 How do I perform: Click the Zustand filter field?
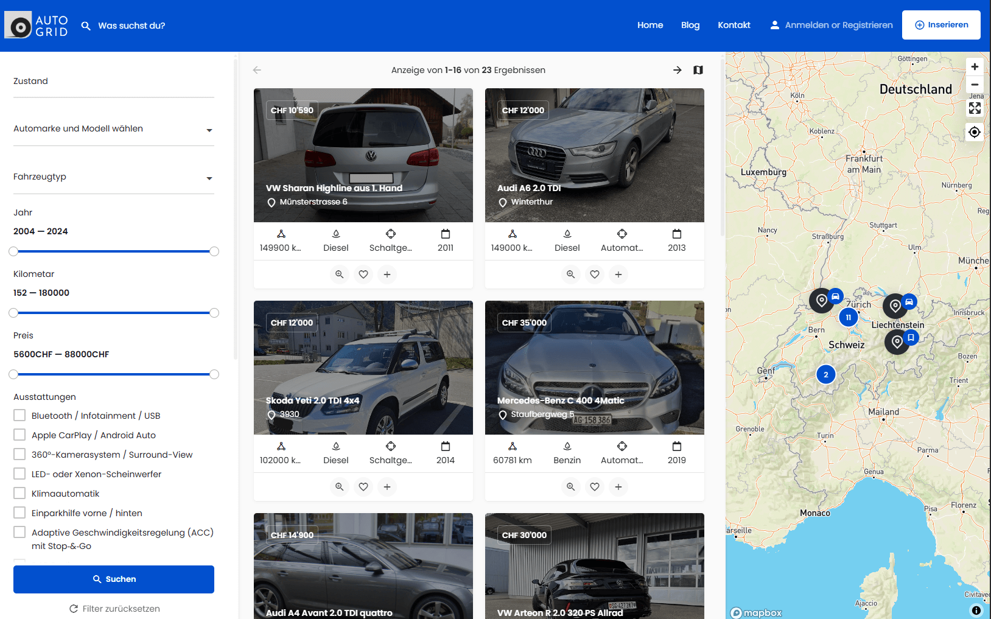tap(114, 82)
